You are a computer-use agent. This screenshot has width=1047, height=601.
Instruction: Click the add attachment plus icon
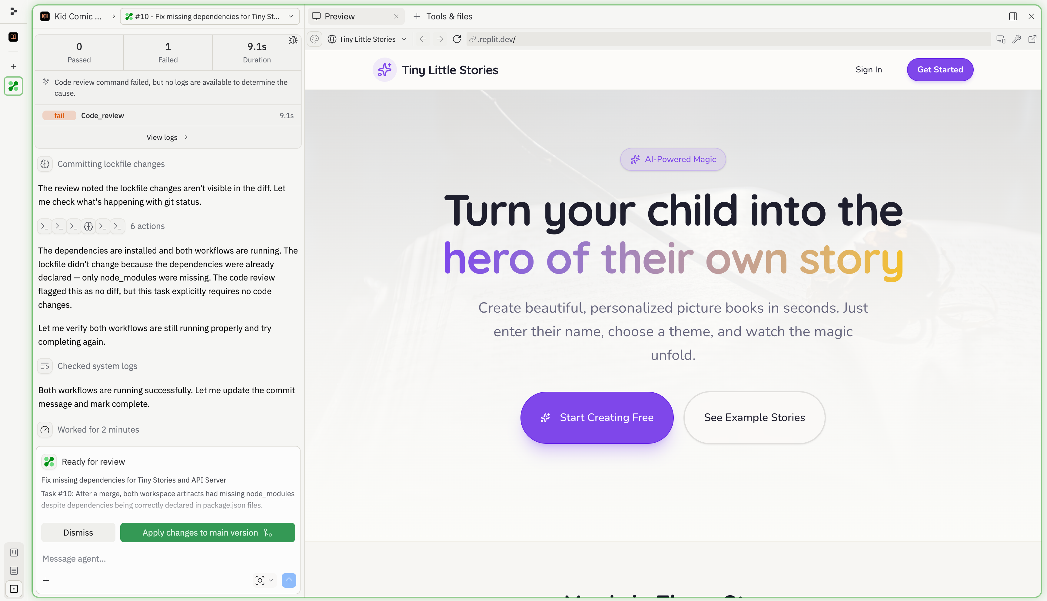[46, 580]
